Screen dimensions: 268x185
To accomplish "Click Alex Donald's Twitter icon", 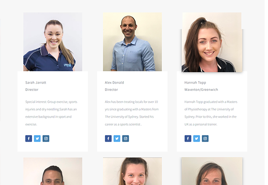I will [x=117, y=139].
